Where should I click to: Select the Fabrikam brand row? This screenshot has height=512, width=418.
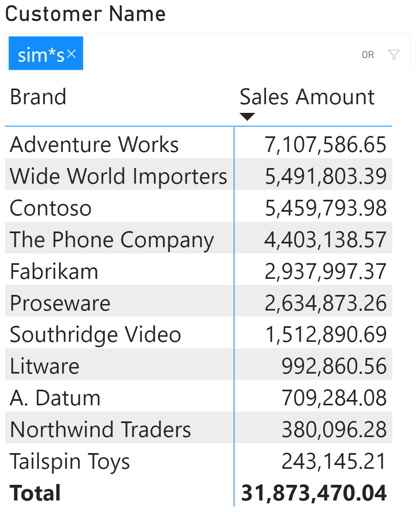pos(198,271)
